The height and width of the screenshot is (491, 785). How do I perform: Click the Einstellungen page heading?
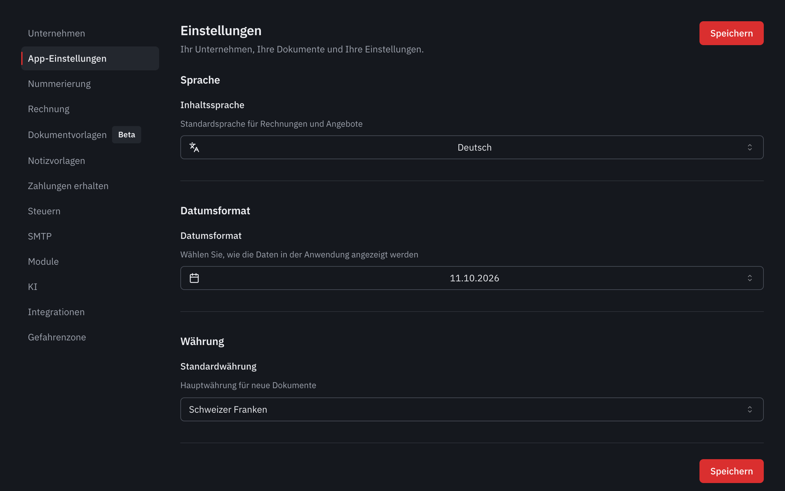point(221,31)
